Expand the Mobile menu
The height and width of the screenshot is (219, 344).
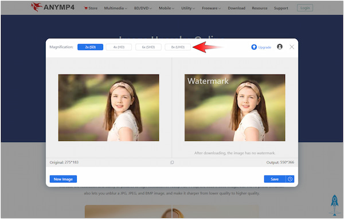[166, 8]
